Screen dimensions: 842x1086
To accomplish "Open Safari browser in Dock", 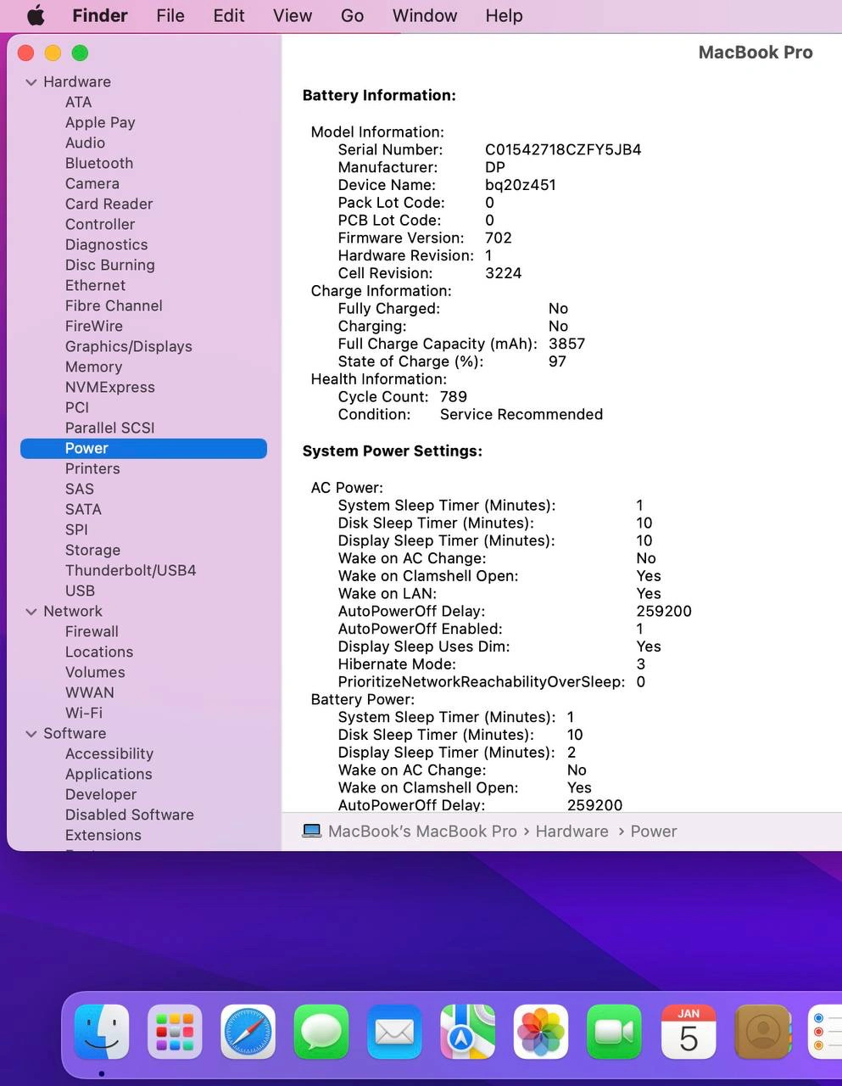I will 248,1032.
